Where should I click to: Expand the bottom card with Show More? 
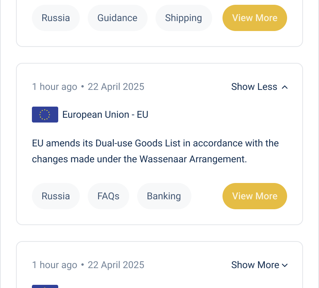(x=255, y=265)
